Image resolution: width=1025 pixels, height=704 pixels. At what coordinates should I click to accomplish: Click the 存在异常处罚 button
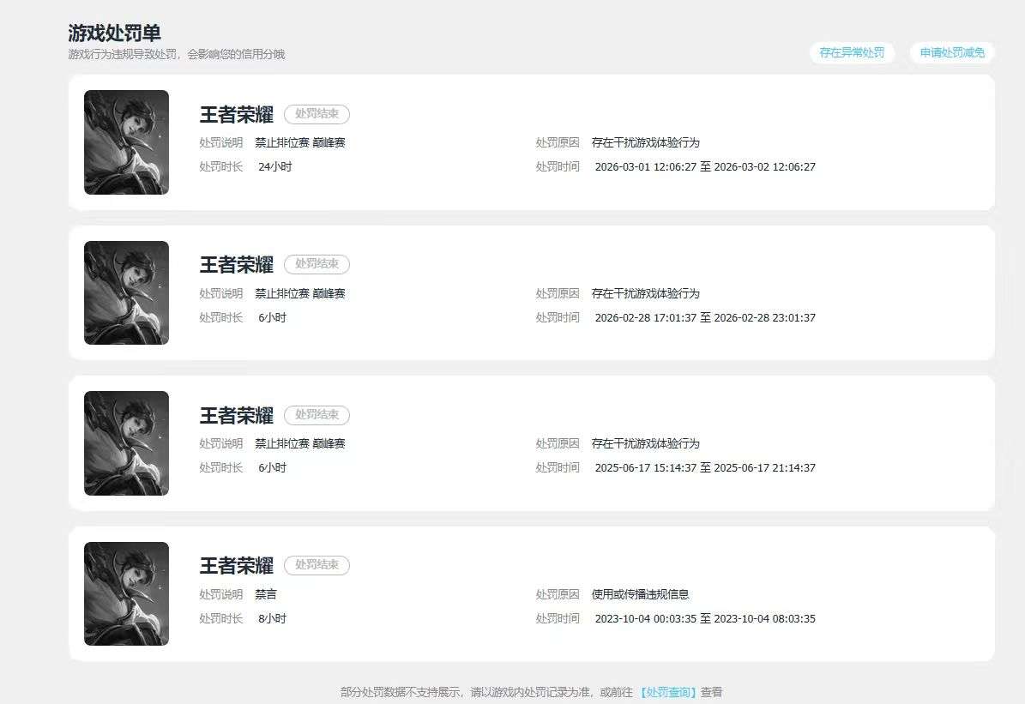pos(852,52)
